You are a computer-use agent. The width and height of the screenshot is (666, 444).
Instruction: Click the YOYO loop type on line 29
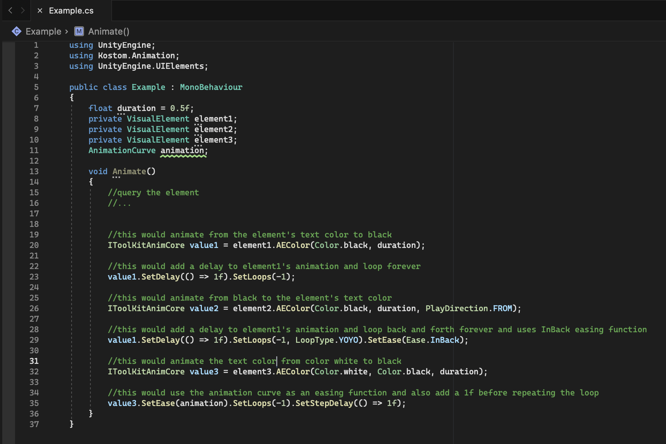click(348, 340)
